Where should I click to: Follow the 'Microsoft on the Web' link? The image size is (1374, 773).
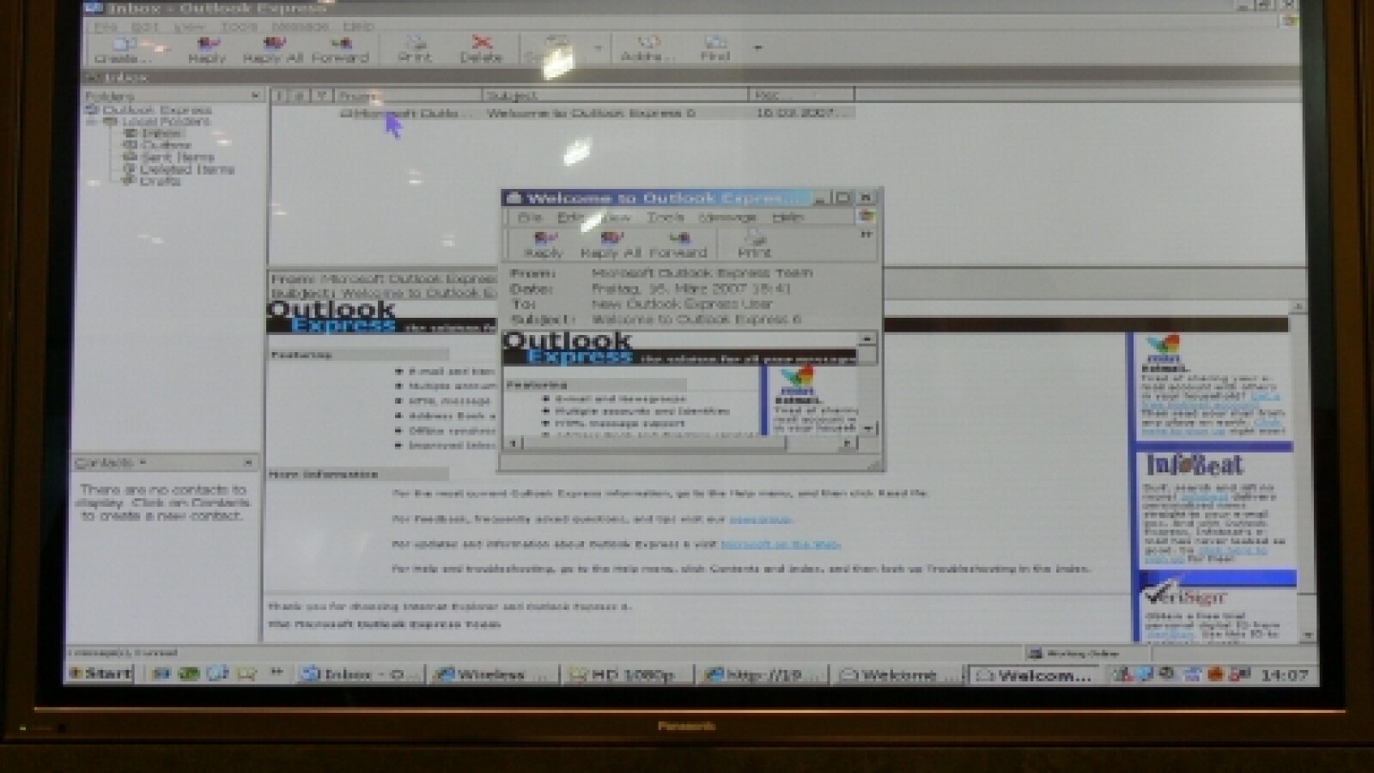click(x=780, y=545)
